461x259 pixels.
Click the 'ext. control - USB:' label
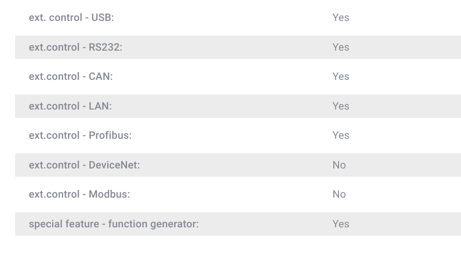coord(71,18)
